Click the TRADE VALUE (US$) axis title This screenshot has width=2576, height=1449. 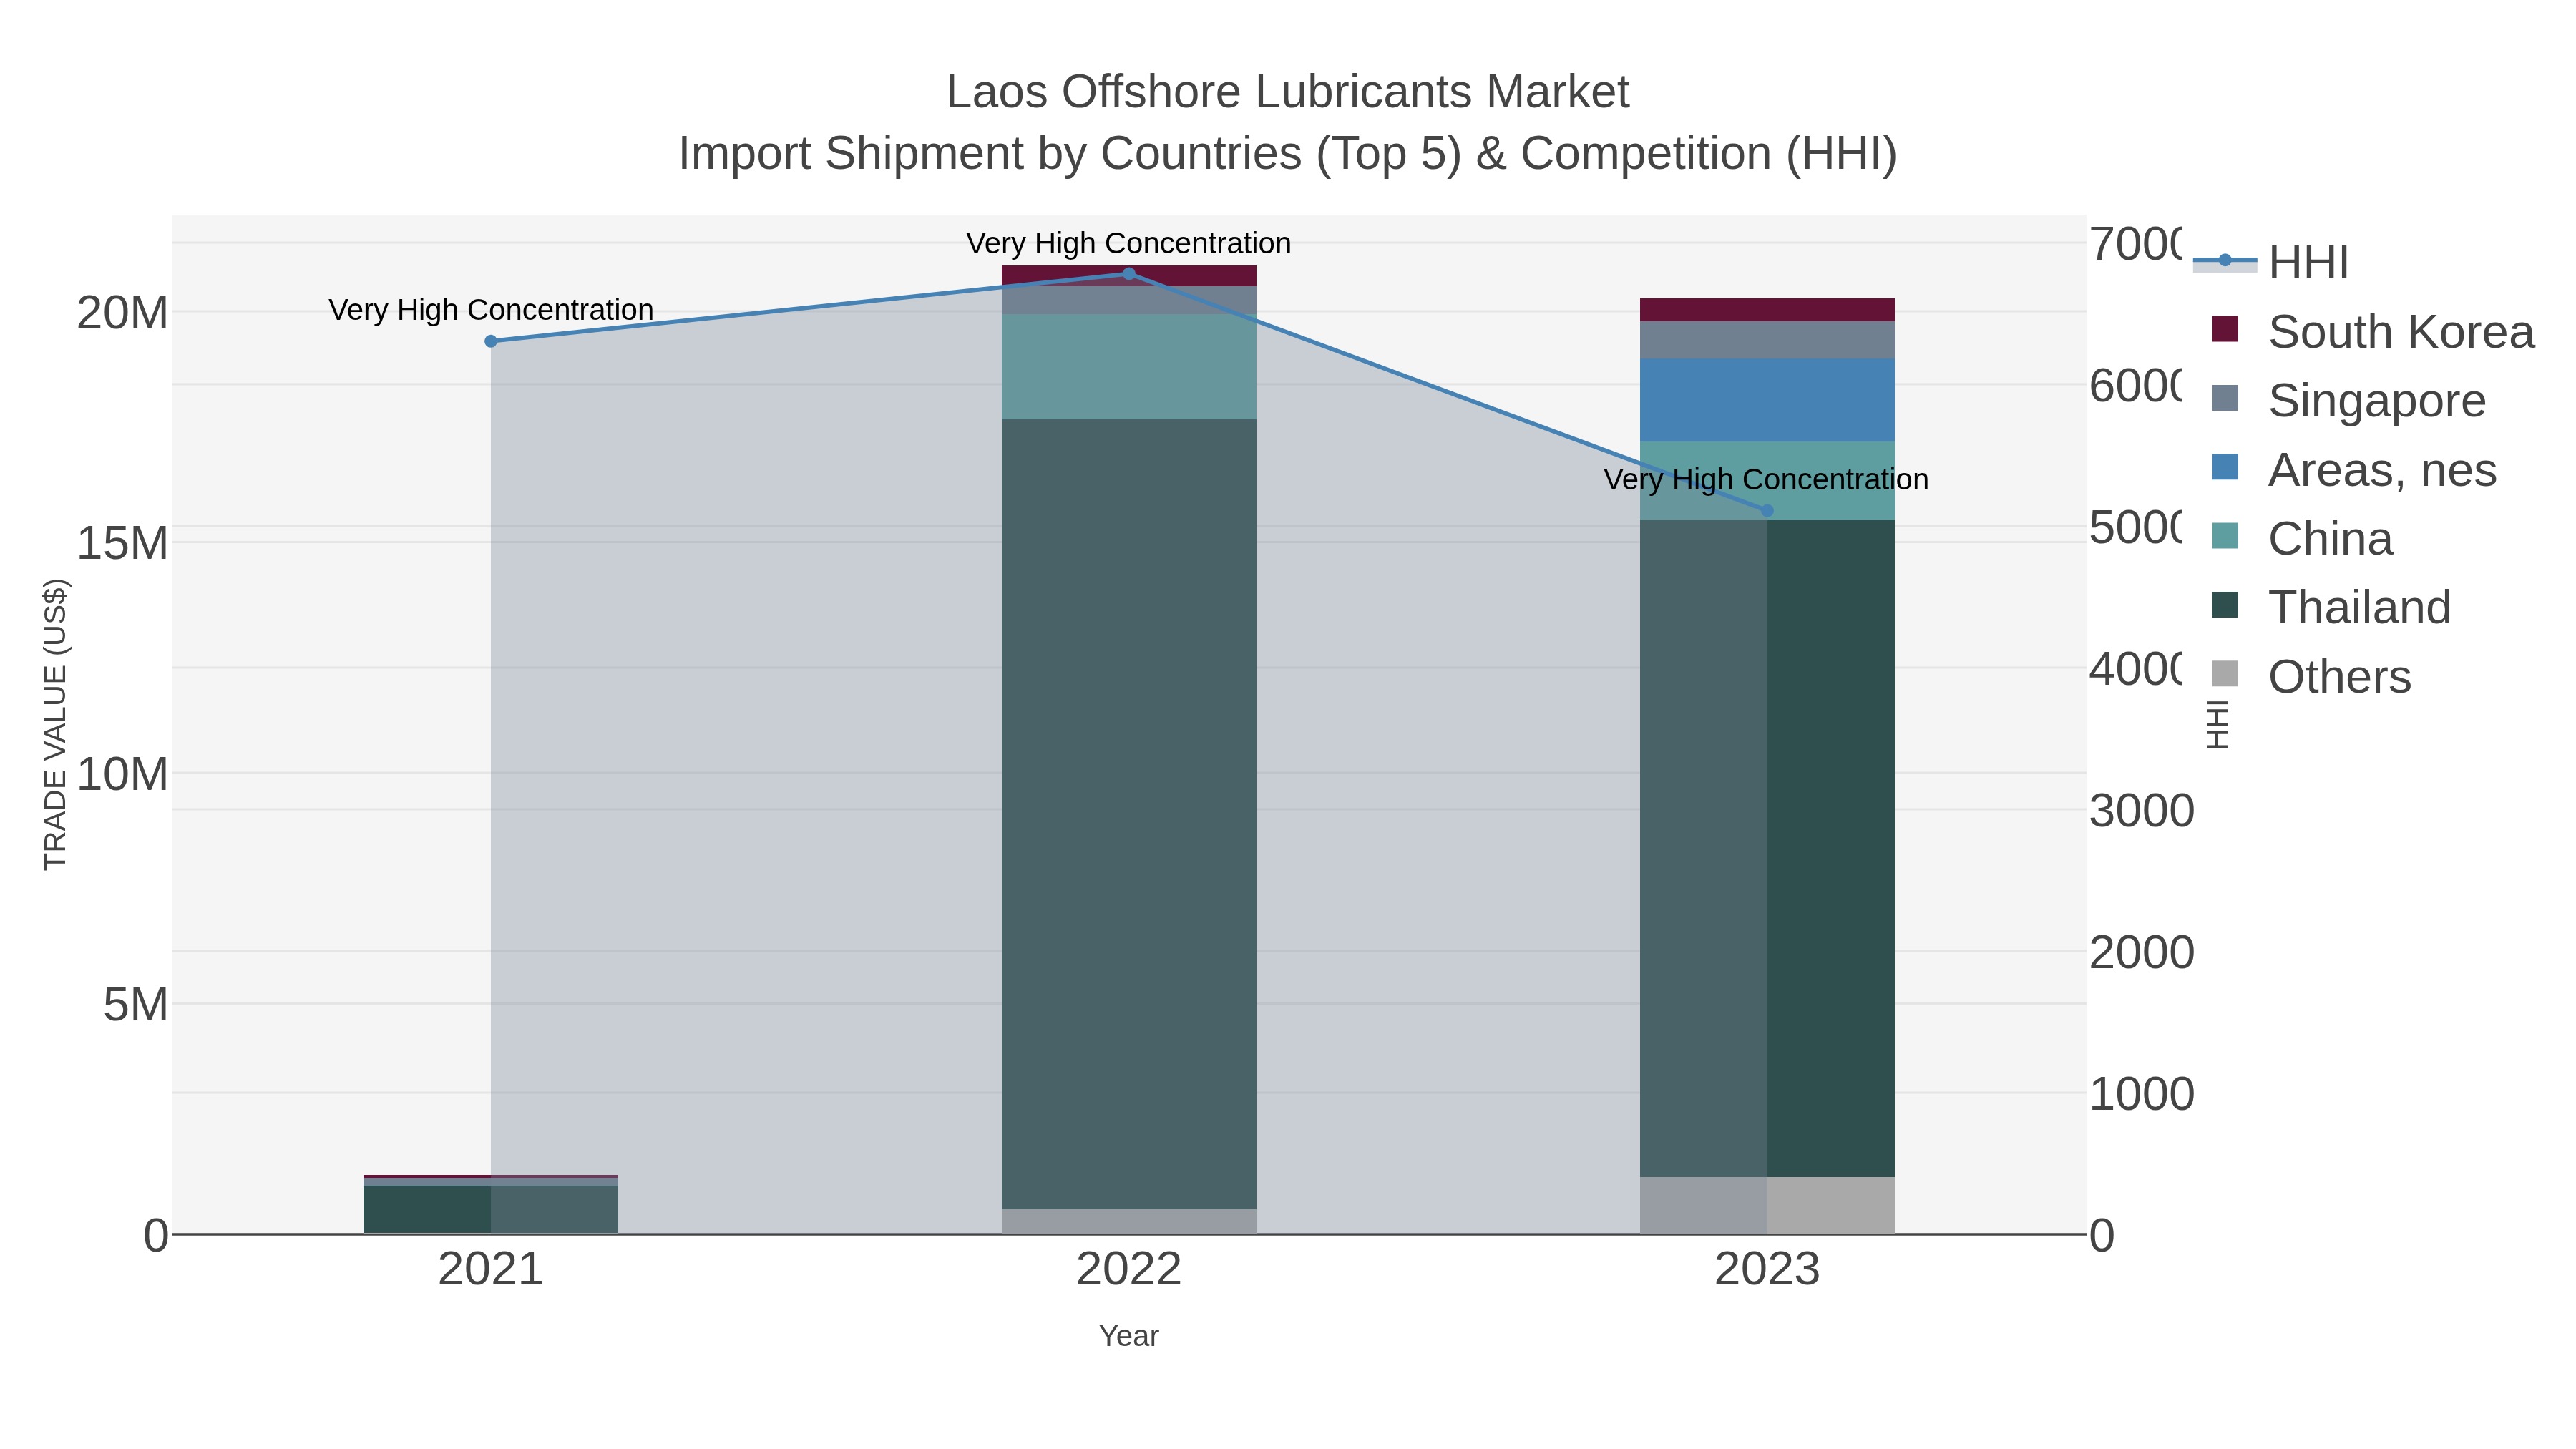tap(55, 724)
